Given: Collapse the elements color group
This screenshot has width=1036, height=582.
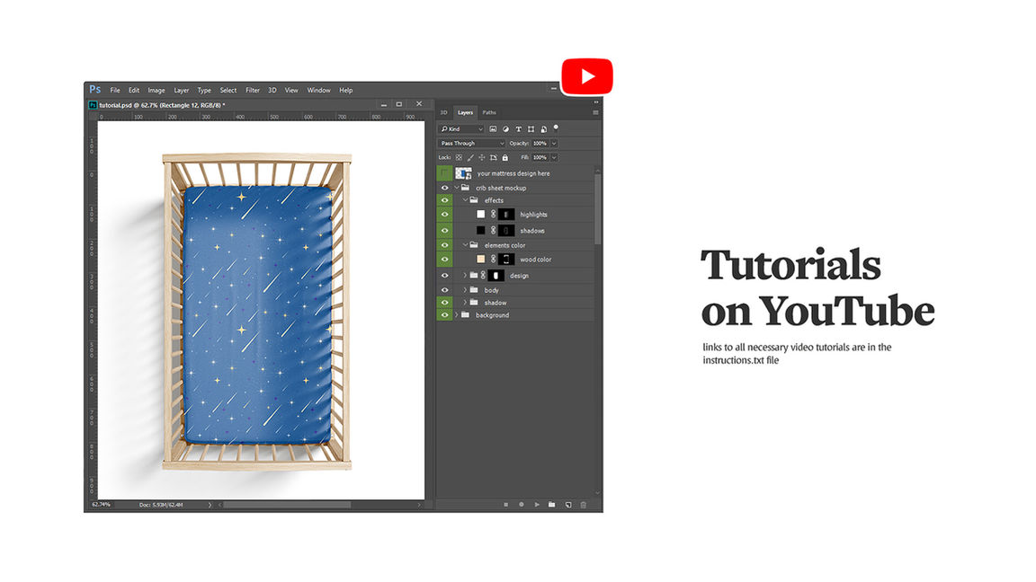Looking at the screenshot, I should click(465, 245).
